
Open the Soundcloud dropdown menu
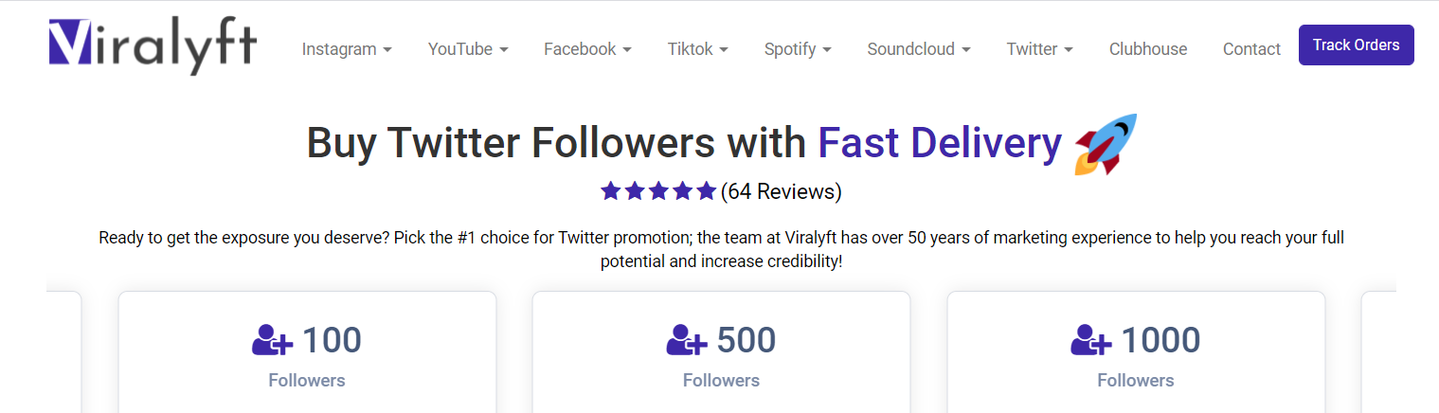click(919, 49)
